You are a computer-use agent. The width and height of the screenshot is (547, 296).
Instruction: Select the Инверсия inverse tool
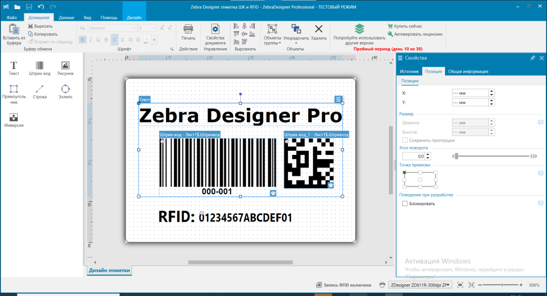(x=13, y=120)
